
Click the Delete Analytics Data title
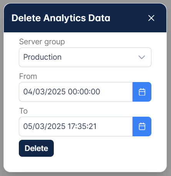61,18
